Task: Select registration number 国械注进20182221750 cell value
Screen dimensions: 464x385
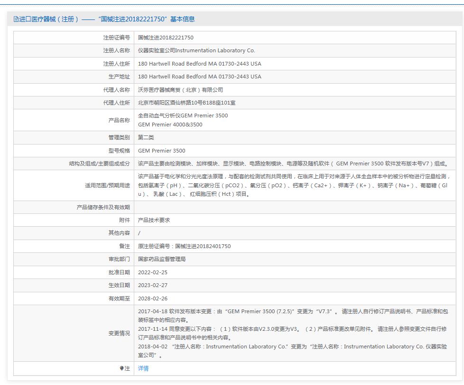Action: click(166, 38)
